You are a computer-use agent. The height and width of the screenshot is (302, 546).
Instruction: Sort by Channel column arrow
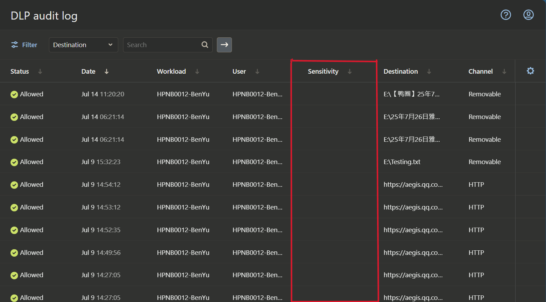[504, 72]
